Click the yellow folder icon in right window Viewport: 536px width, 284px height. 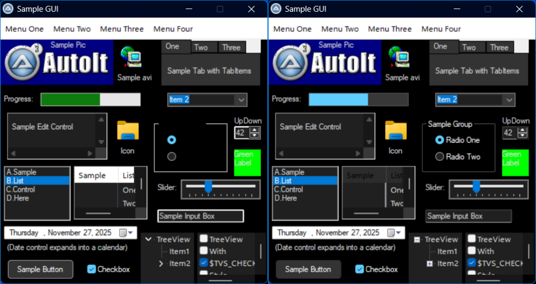coord(396,131)
